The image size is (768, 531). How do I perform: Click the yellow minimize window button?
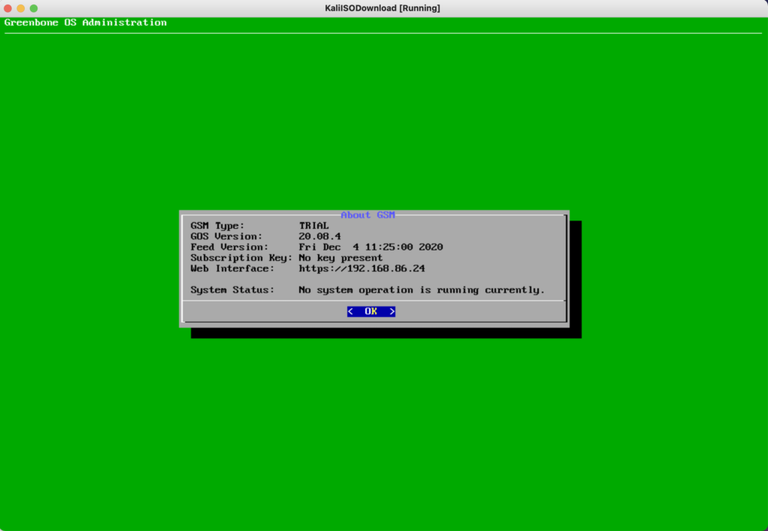(x=20, y=8)
